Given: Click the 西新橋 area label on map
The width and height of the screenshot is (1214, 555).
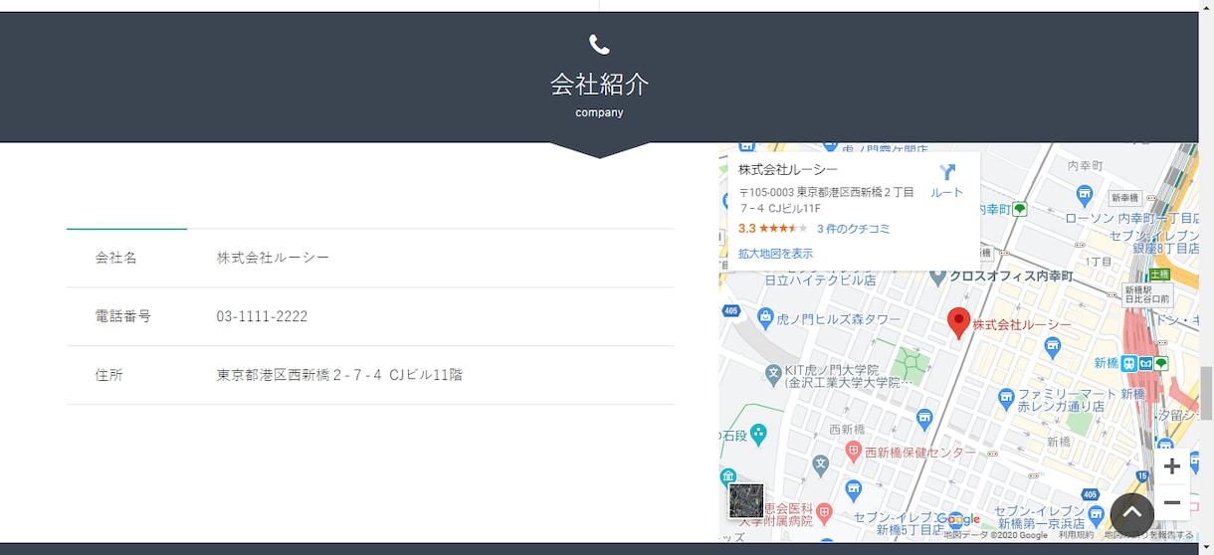Looking at the screenshot, I should [x=849, y=430].
